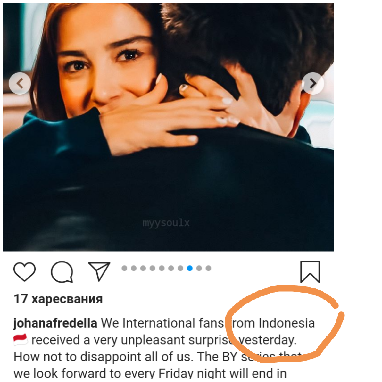Jump to the last carousel dot
Image resolution: width=382 pixels, height=382 pixels.
tap(208, 268)
